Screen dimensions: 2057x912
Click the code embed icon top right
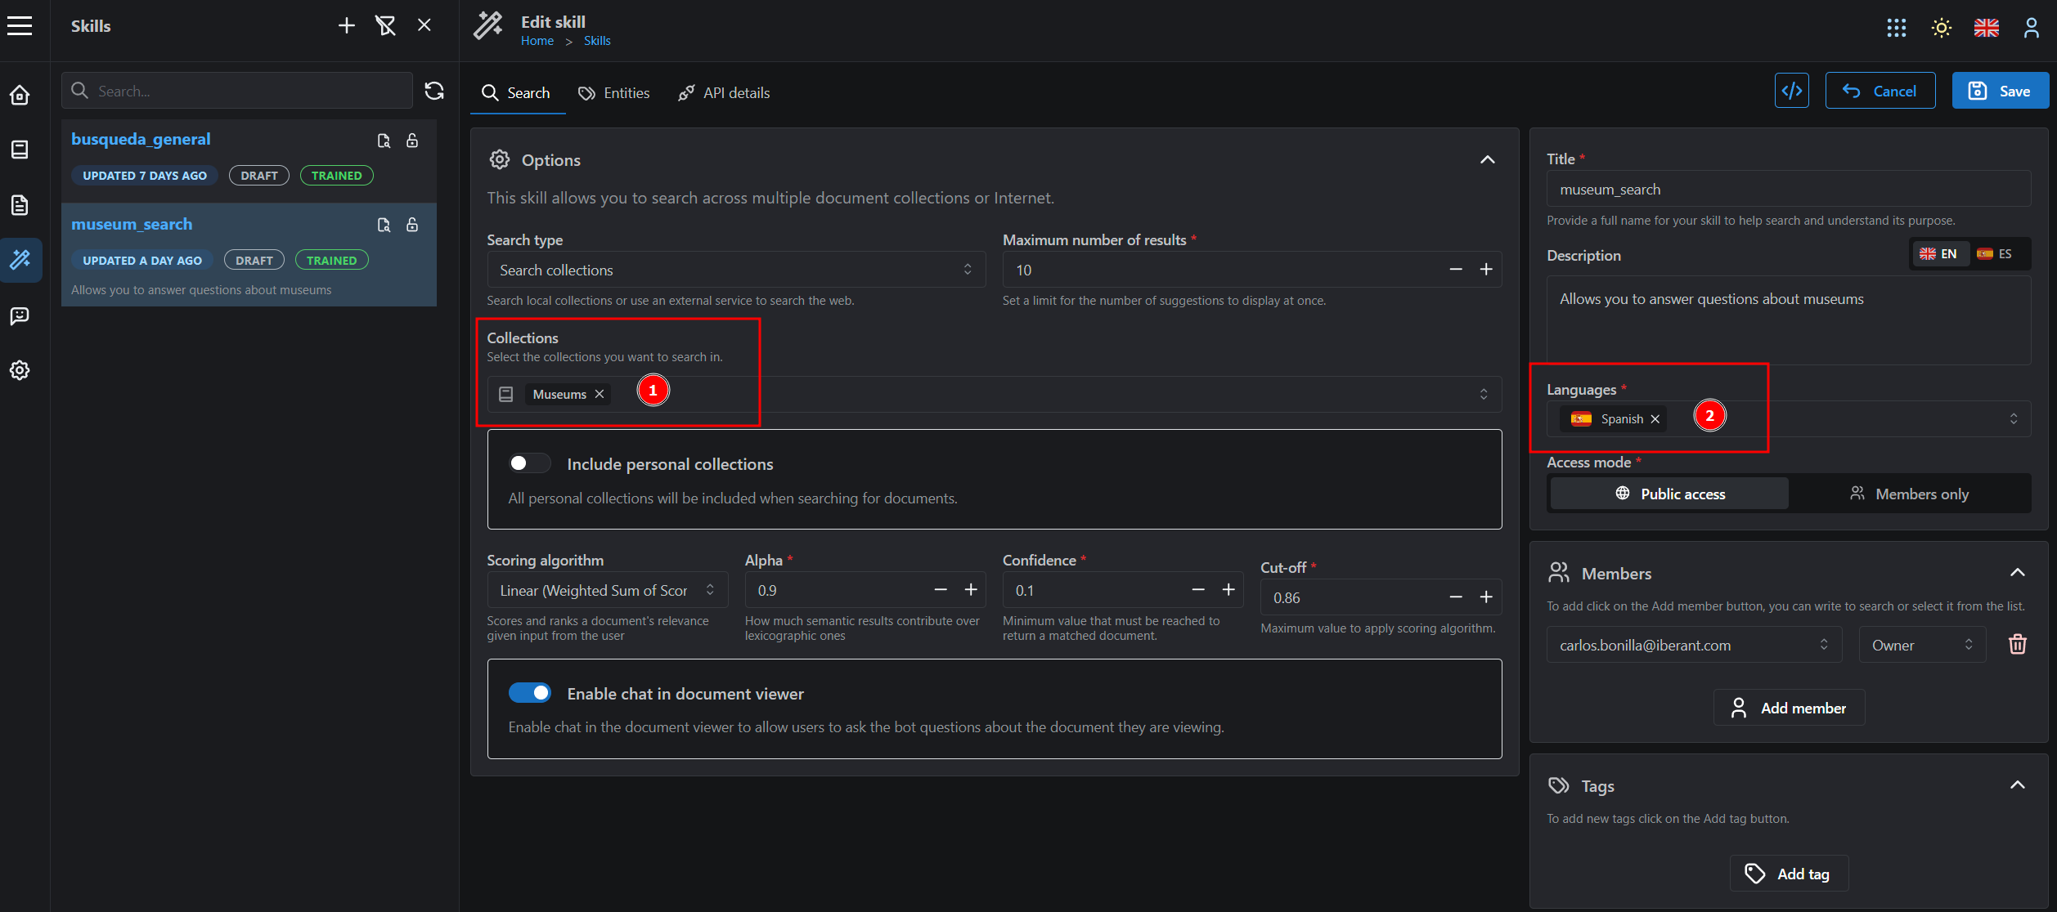tap(1792, 91)
